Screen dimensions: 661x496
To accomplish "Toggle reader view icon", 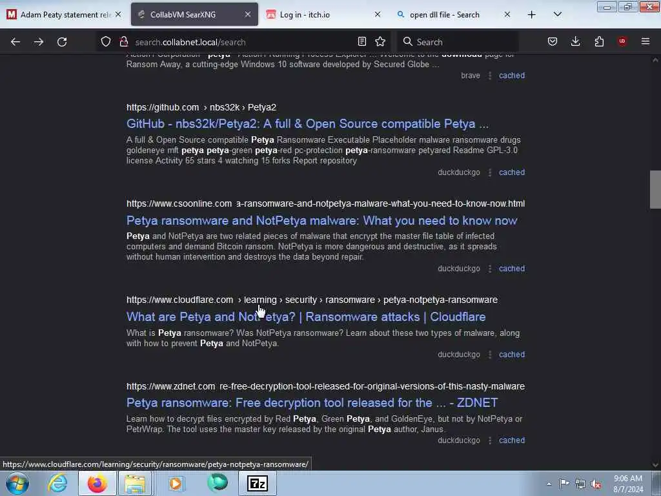I will (x=361, y=41).
